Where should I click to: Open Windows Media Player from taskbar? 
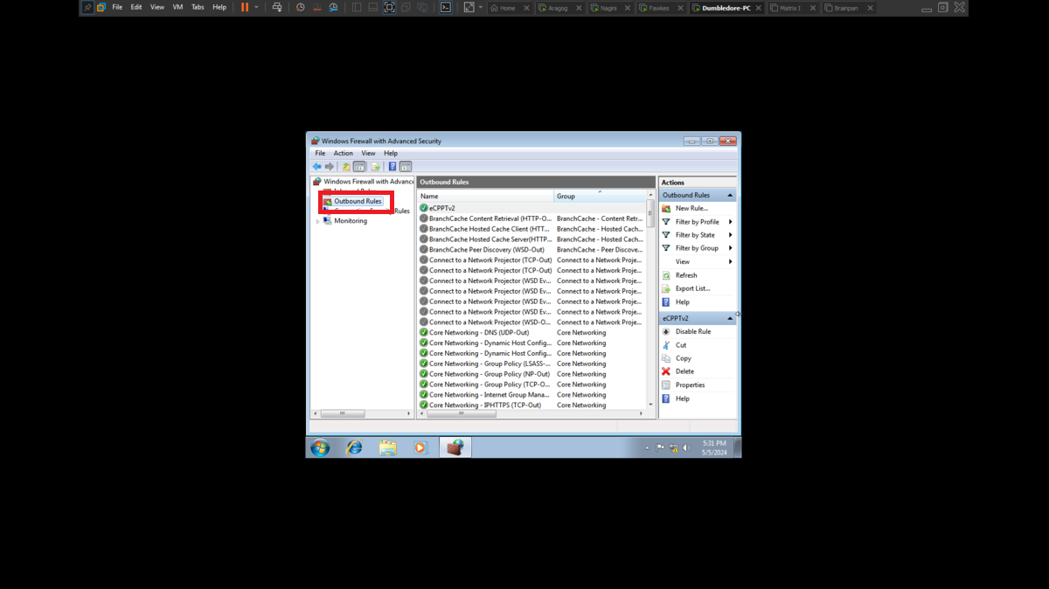(x=420, y=447)
